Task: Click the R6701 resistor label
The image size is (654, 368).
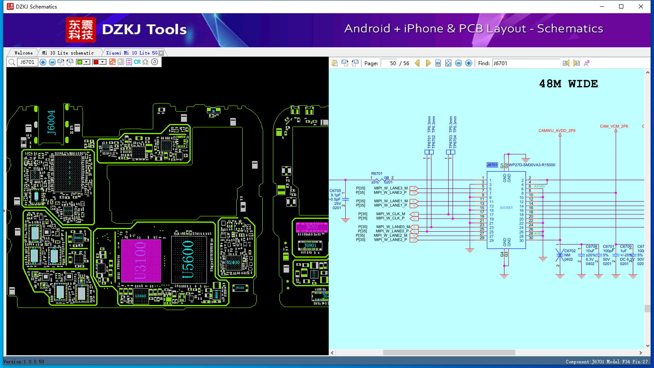Action: [x=377, y=174]
